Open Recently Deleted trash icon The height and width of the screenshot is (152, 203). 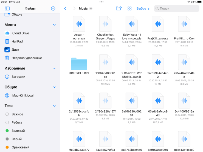[x=7, y=58]
